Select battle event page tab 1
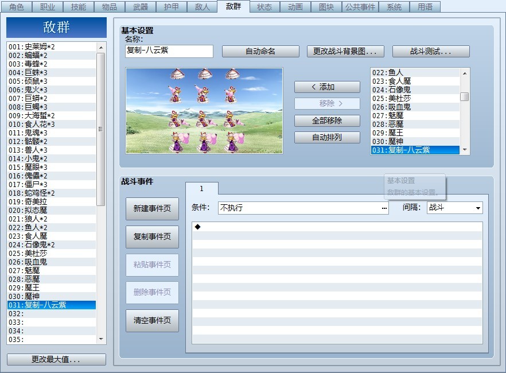 pyautogui.click(x=202, y=188)
